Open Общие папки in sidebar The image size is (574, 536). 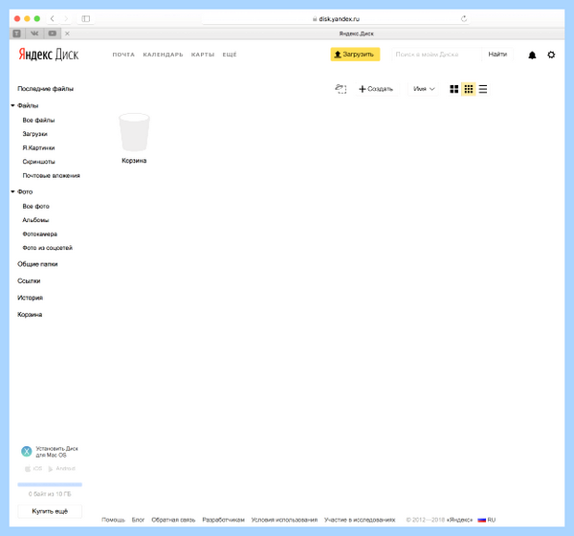[x=37, y=264]
